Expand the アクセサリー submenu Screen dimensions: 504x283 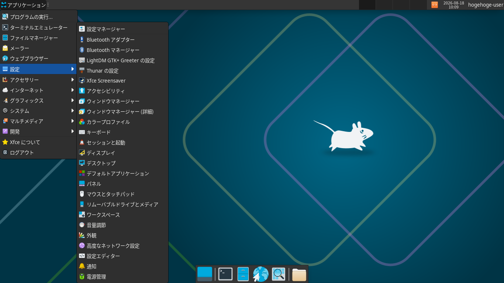click(x=38, y=80)
